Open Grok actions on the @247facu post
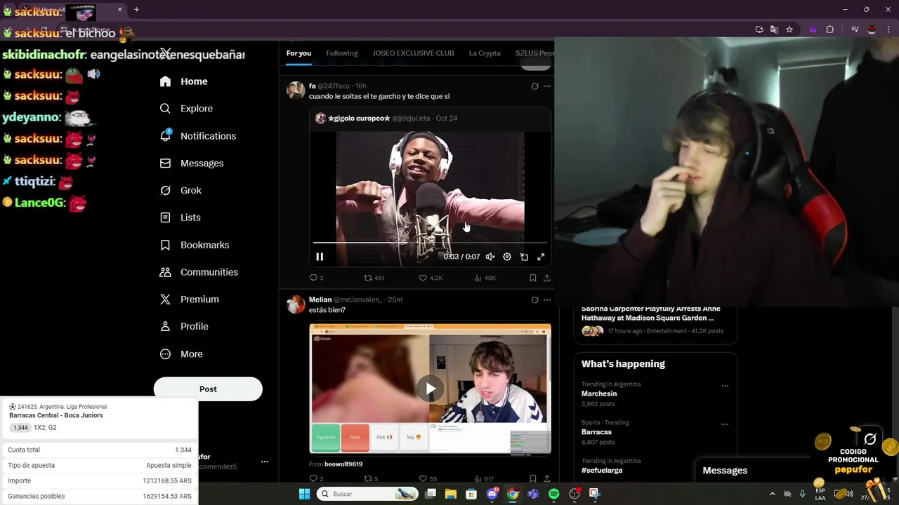 534,86
